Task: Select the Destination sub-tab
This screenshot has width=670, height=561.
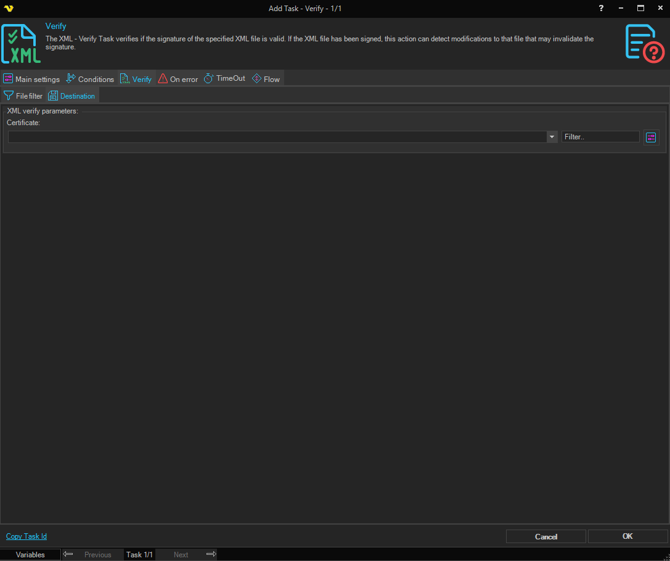Action: coord(72,96)
